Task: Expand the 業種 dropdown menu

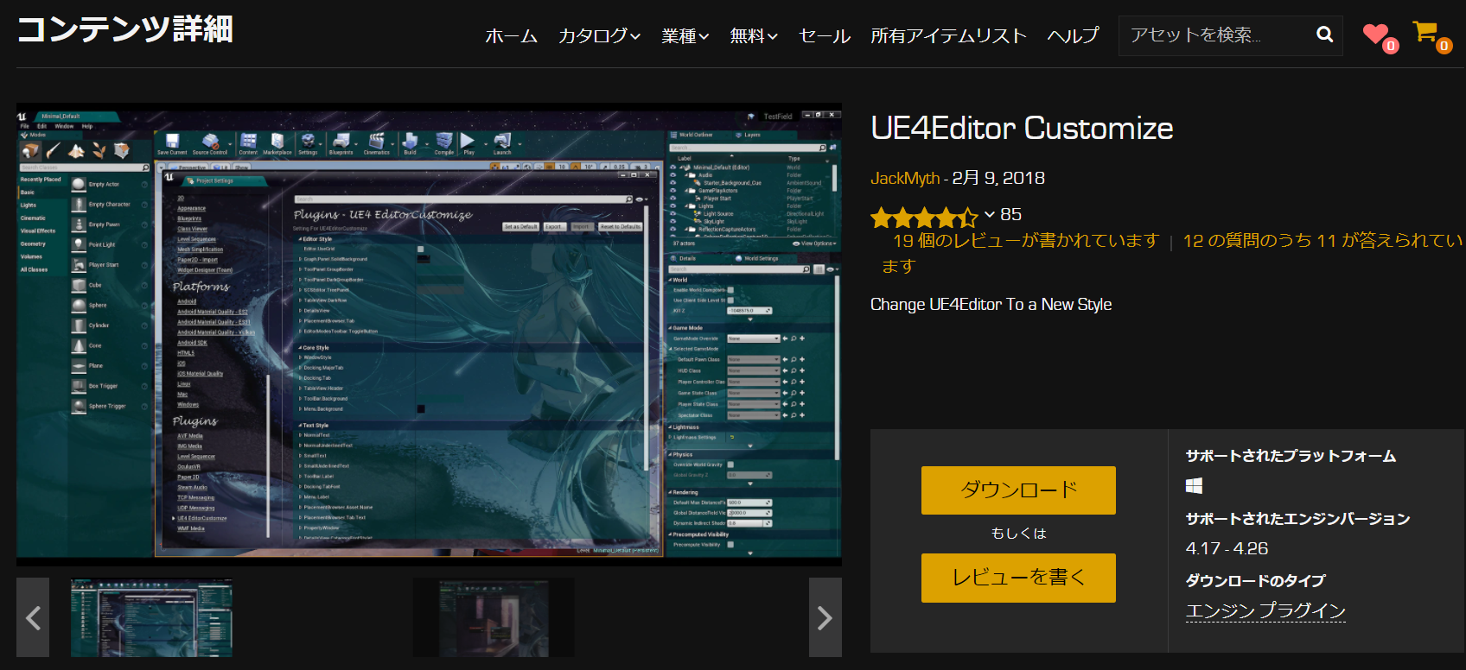Action: 685,35
